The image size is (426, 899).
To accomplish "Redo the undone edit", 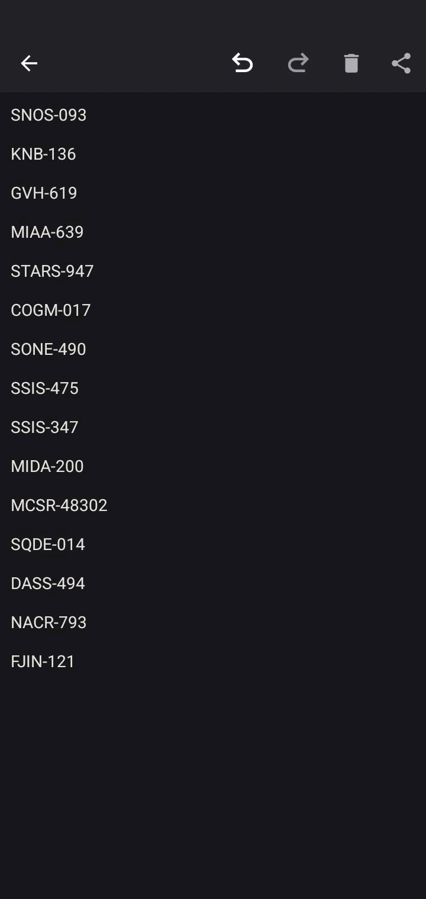I will coord(298,63).
